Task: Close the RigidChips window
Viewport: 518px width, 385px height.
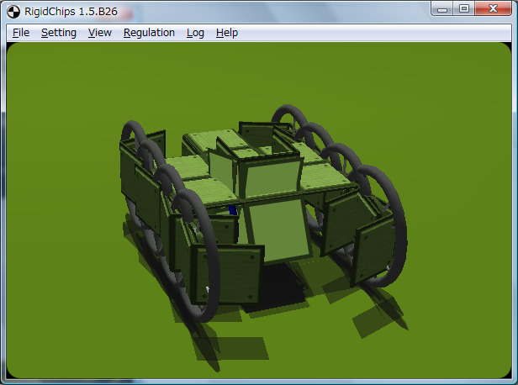Action: (x=493, y=8)
